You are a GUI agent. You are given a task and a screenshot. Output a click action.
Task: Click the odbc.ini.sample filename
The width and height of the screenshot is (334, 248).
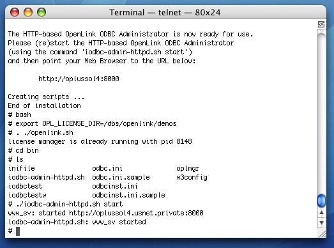click(121, 178)
